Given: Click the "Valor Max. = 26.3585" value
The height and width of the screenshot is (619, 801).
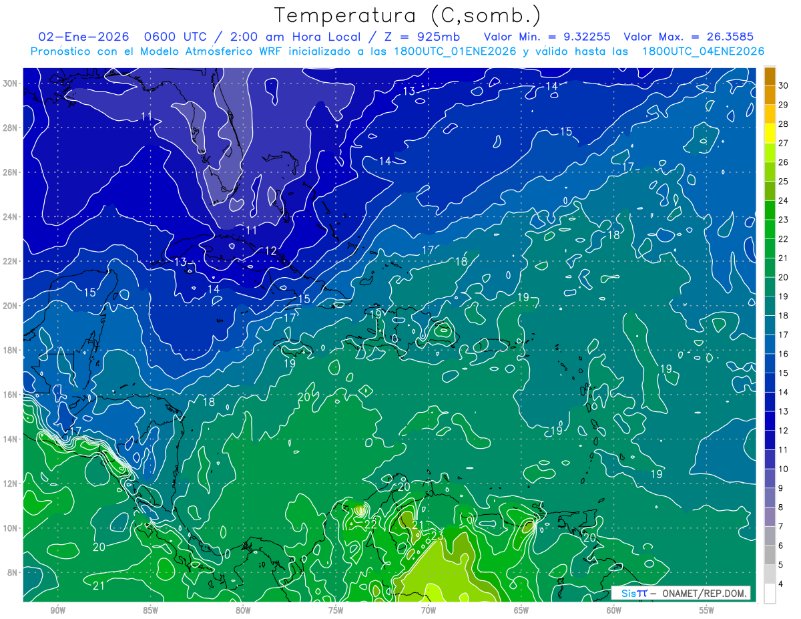Looking at the screenshot, I should [x=690, y=37].
